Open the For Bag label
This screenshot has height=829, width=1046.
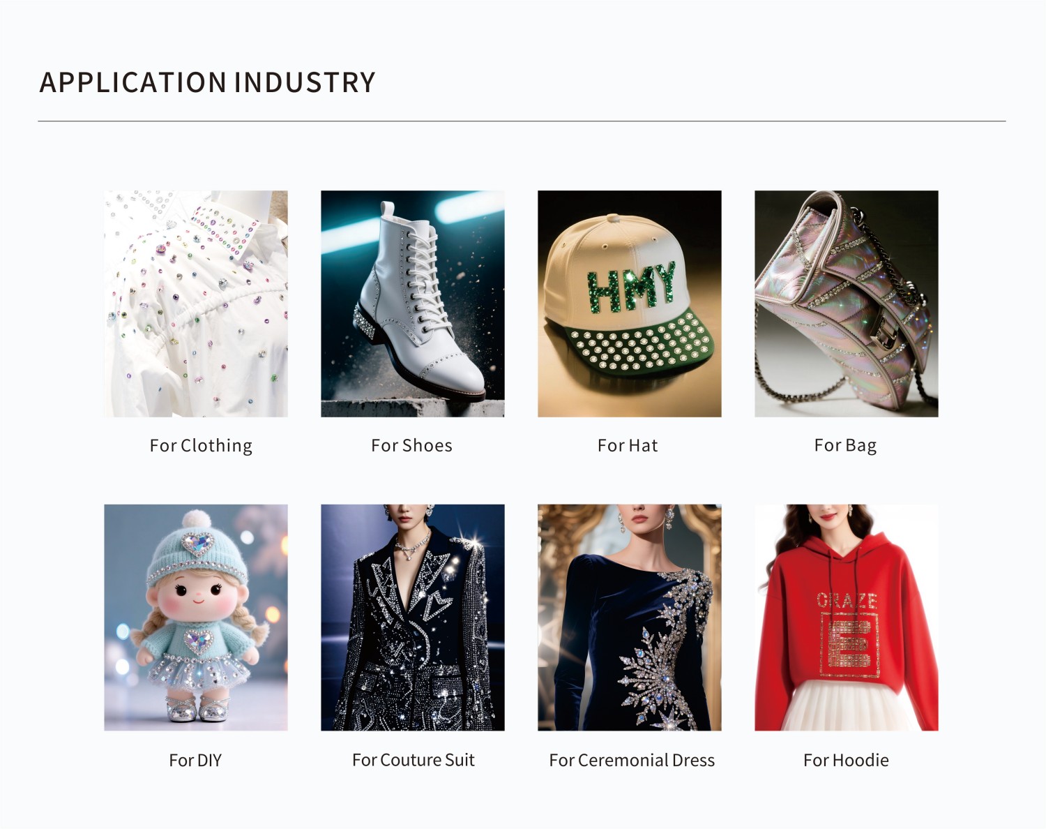(x=845, y=446)
